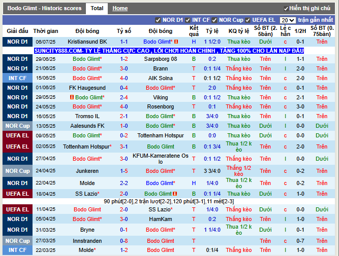Viewport: 339px width, 256px height.
Task: Select the date 29/06/25
Action: coord(46,59)
